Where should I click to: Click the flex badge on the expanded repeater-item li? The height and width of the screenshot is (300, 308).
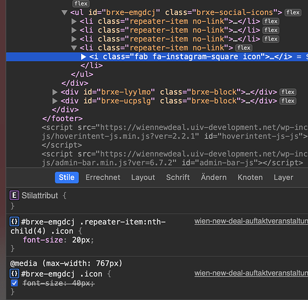pos(244,48)
